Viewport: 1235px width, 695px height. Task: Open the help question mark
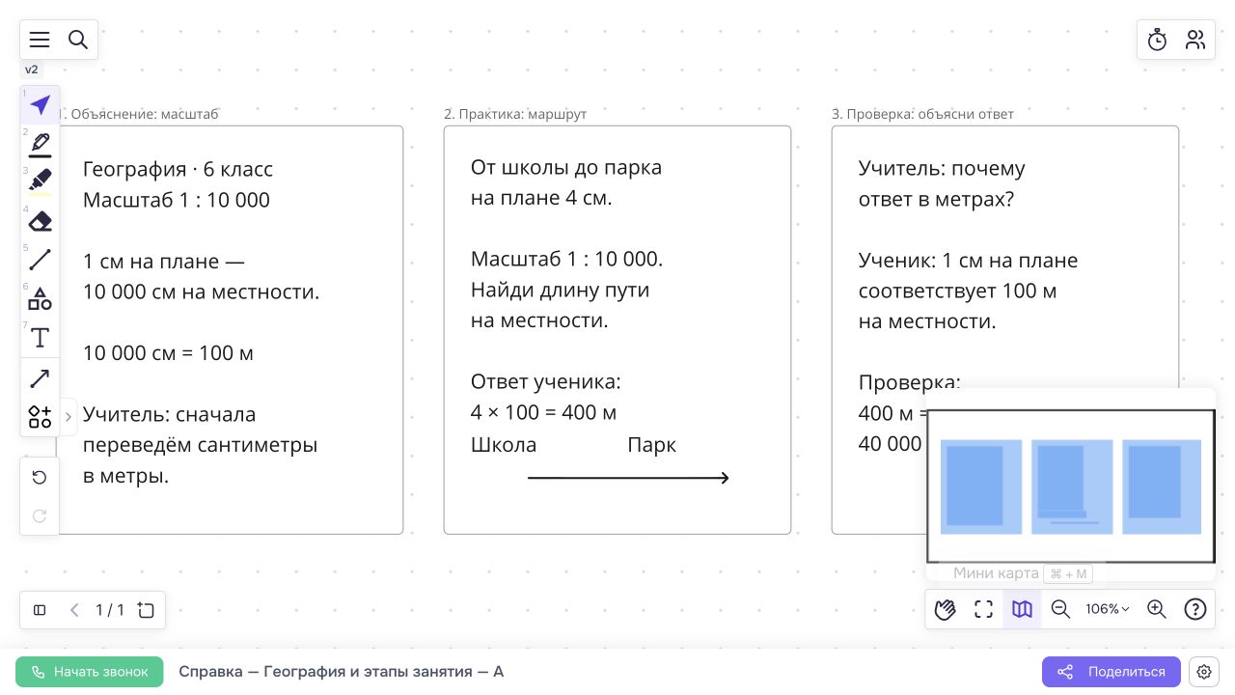pyautogui.click(x=1195, y=609)
